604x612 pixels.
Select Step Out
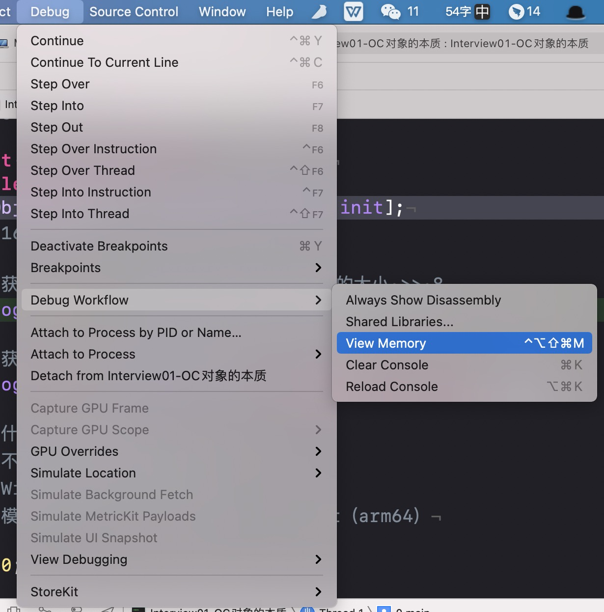(x=177, y=127)
